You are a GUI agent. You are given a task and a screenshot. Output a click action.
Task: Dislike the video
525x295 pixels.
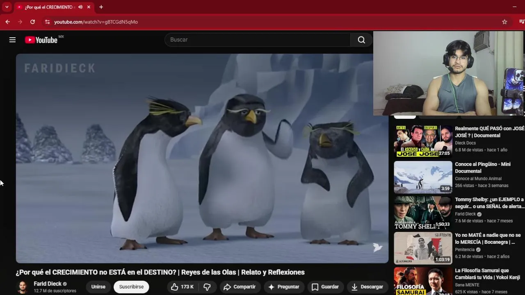(207, 287)
